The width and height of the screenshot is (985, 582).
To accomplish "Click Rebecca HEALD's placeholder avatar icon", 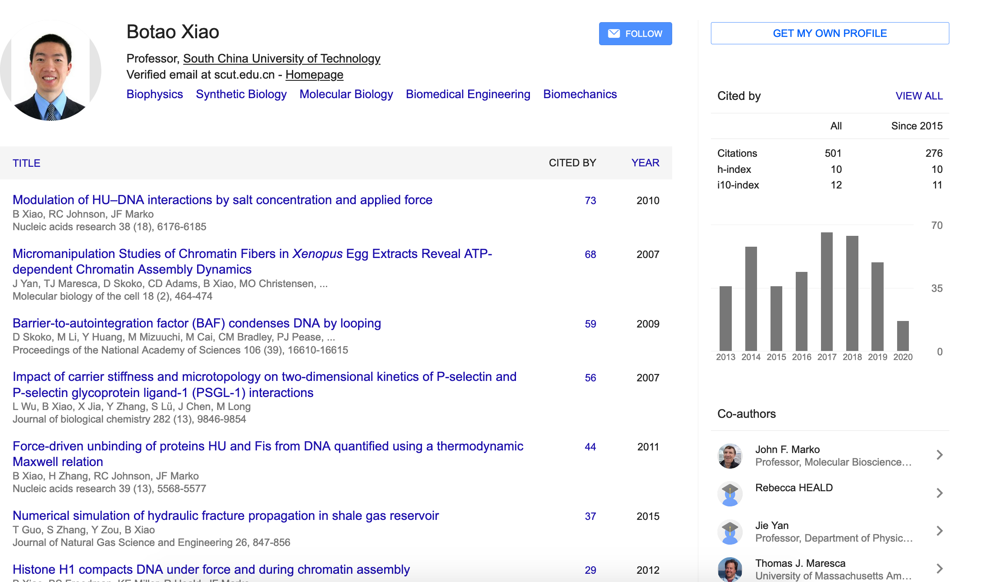I will click(x=730, y=493).
